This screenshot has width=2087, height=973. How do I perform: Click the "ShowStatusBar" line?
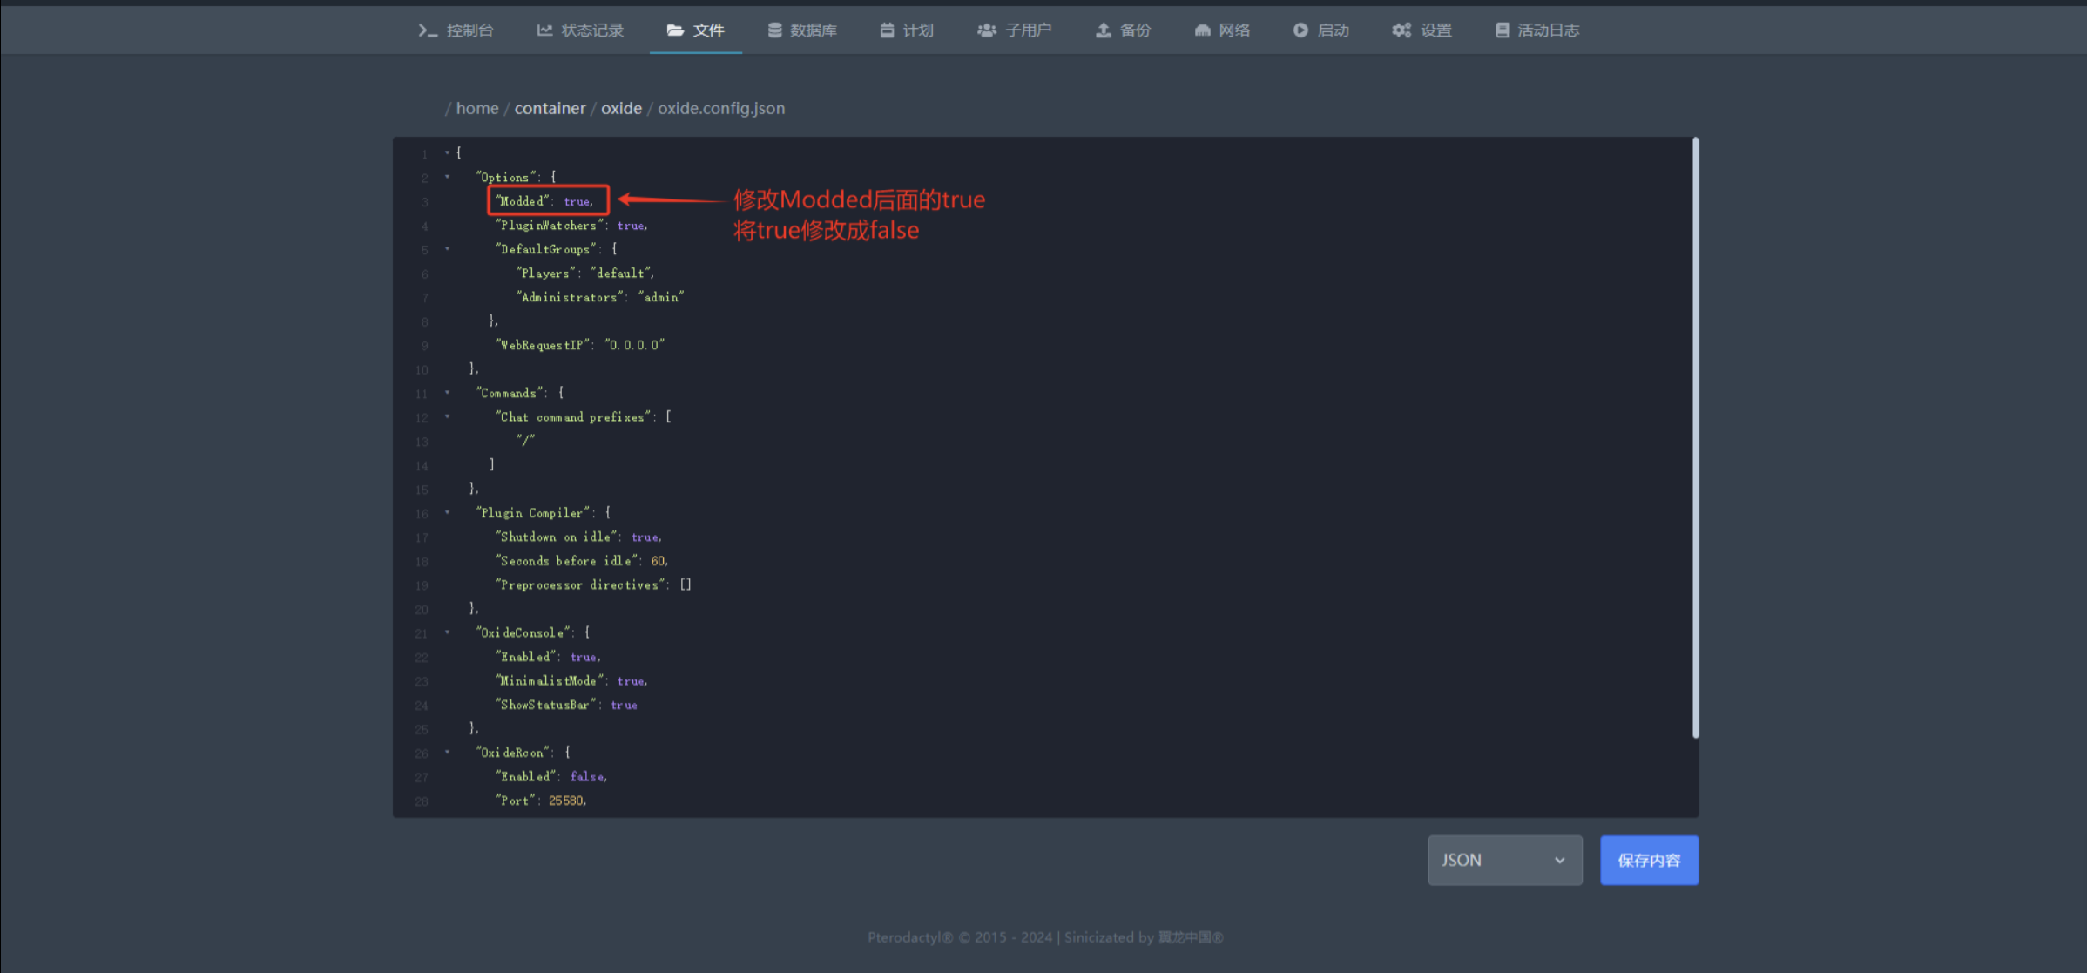point(566,705)
